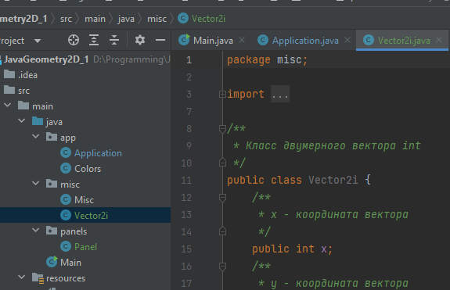Screen dimensions: 450x290
Task: Toggle the fold of the class Javadoc comment
Action: coord(222,129)
